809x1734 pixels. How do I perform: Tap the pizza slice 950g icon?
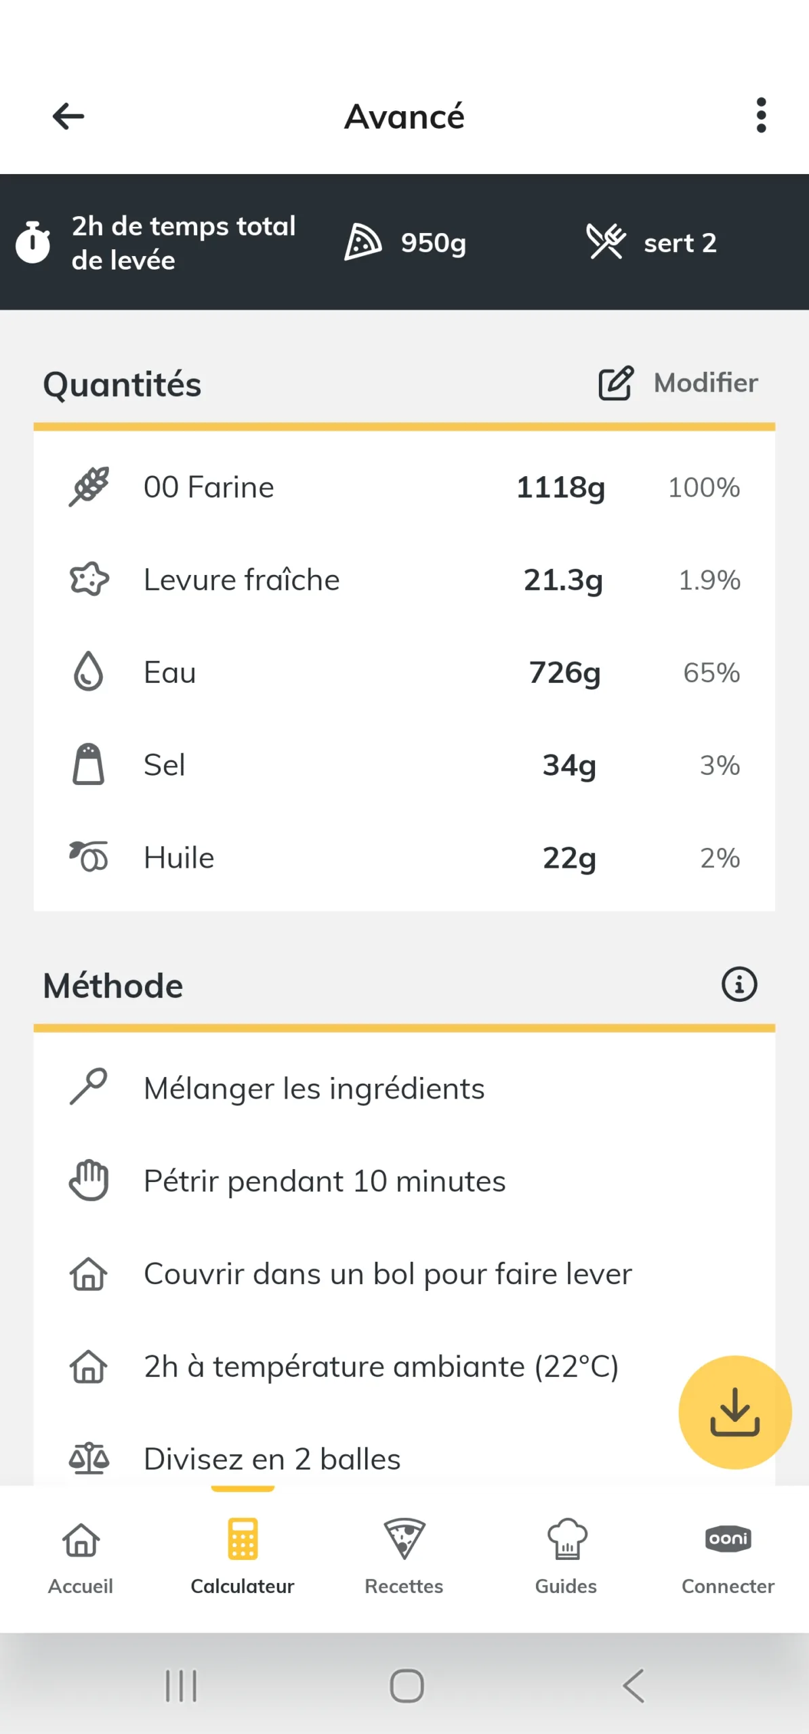click(x=363, y=242)
